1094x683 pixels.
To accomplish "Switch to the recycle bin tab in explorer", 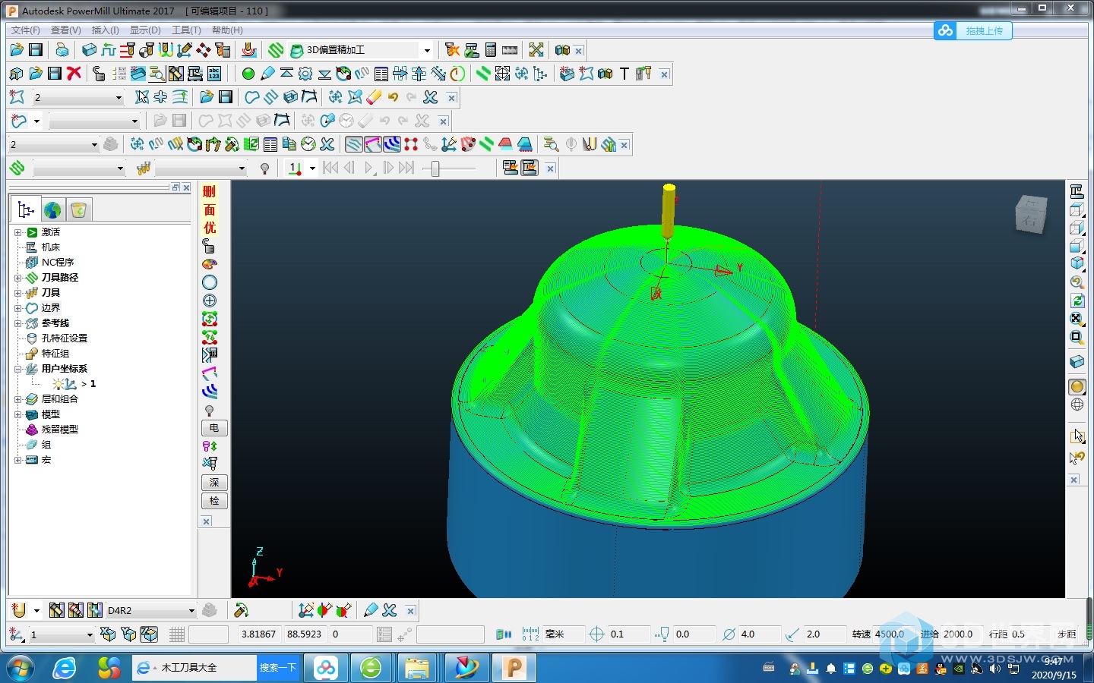I will click(79, 210).
